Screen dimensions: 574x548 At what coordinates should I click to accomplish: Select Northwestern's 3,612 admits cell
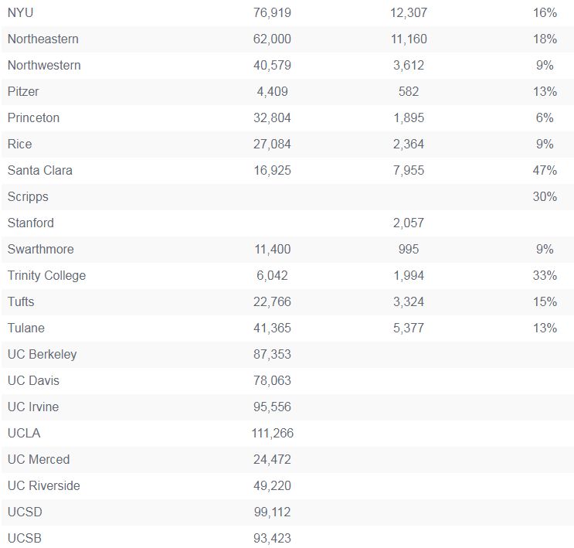point(409,65)
